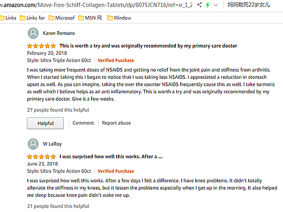Open Karen Romano's reviewer profile name
Image resolution: width=283 pixels, height=212 pixels.
(x=58, y=33)
